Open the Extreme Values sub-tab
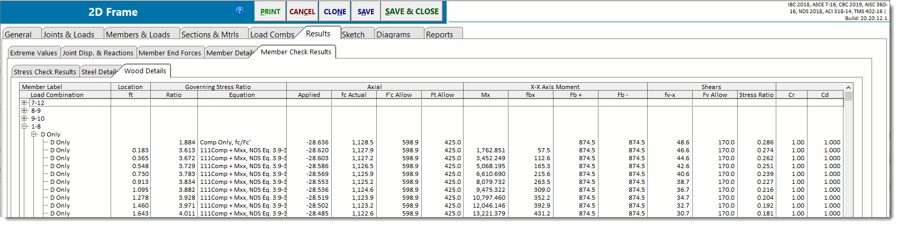This screenshot has width=898, height=225. click(x=33, y=53)
